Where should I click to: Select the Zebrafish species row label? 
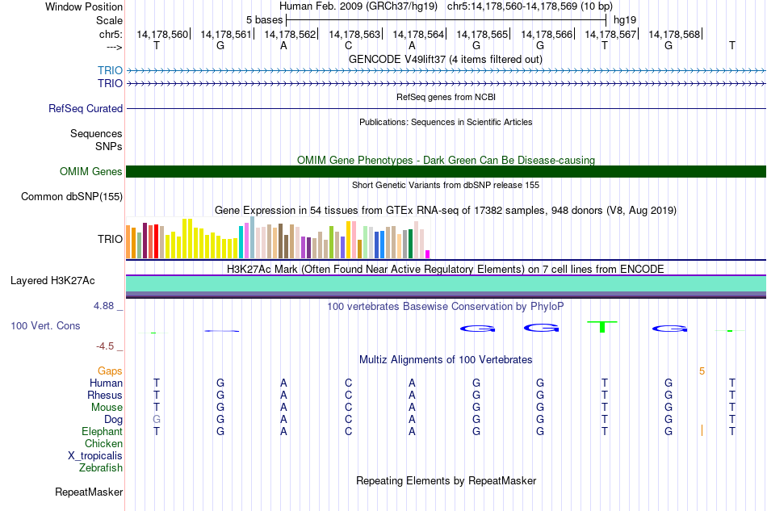click(100, 468)
